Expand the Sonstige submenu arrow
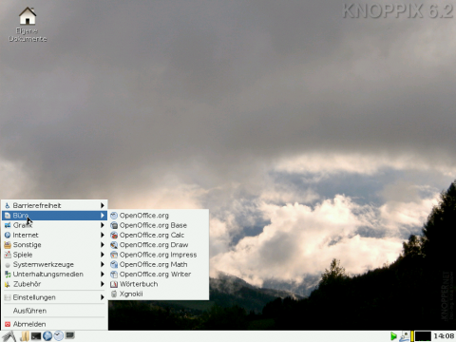Image resolution: width=456 pixels, height=342 pixels. click(x=103, y=245)
